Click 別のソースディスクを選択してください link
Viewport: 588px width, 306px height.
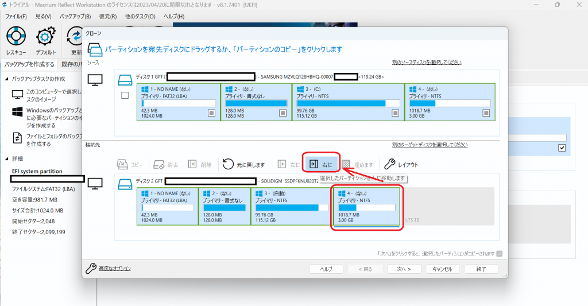427,62
